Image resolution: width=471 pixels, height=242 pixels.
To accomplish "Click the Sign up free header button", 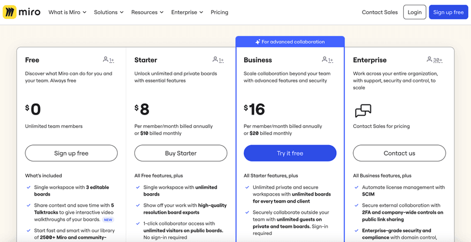I will click(448, 12).
